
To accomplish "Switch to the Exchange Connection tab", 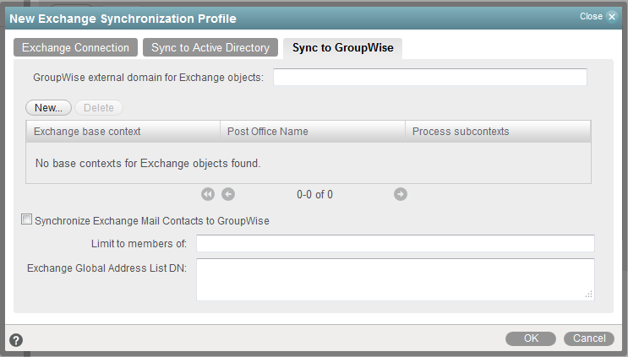I will pos(75,48).
